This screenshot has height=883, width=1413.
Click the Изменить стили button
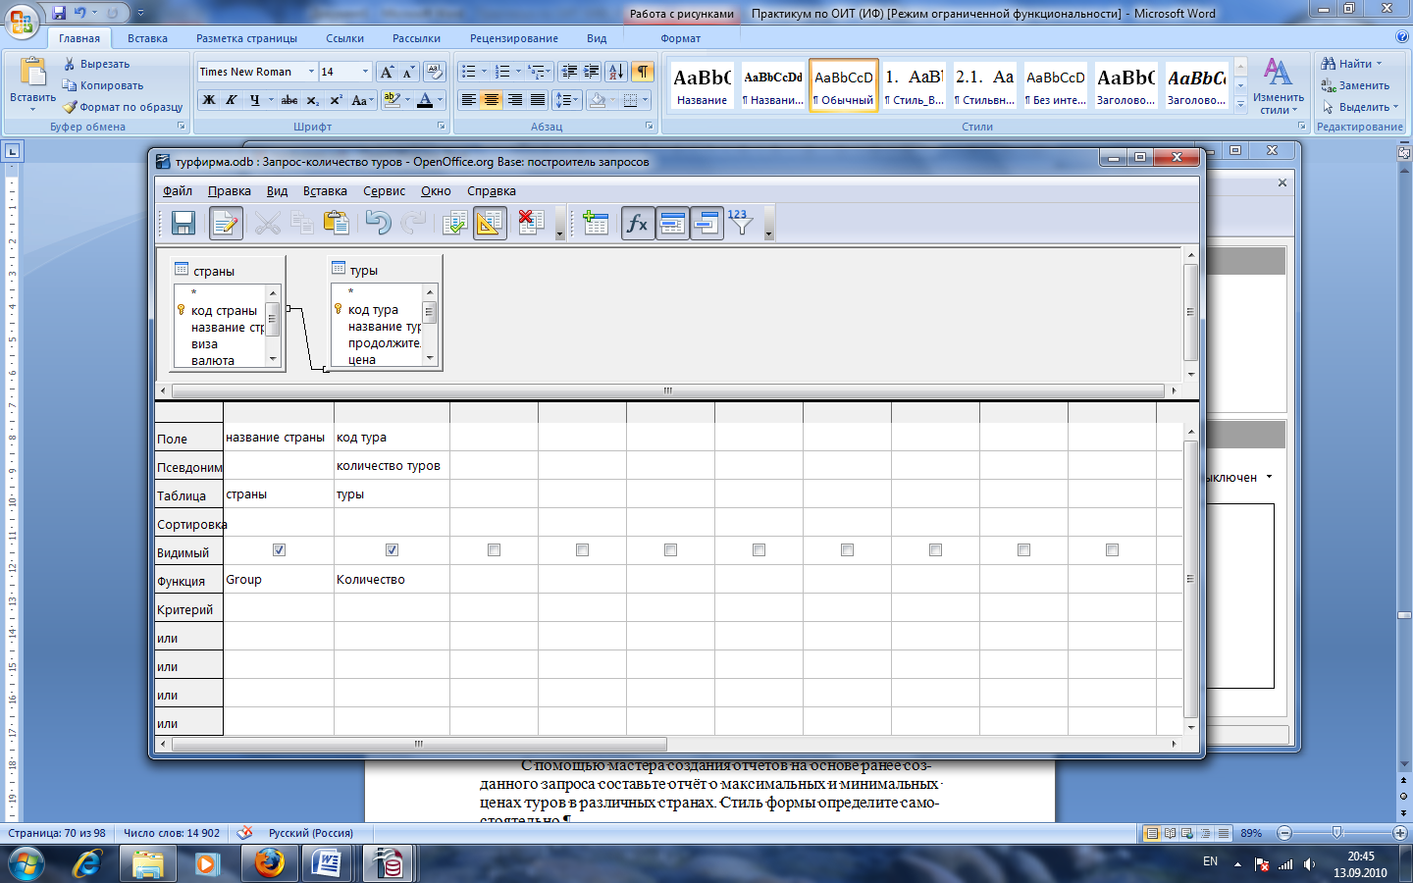tap(1278, 86)
